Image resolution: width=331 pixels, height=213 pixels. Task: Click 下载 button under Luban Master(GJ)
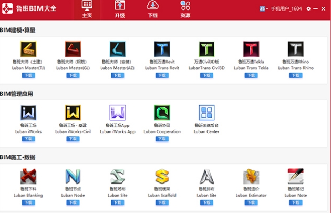coord(73,75)
